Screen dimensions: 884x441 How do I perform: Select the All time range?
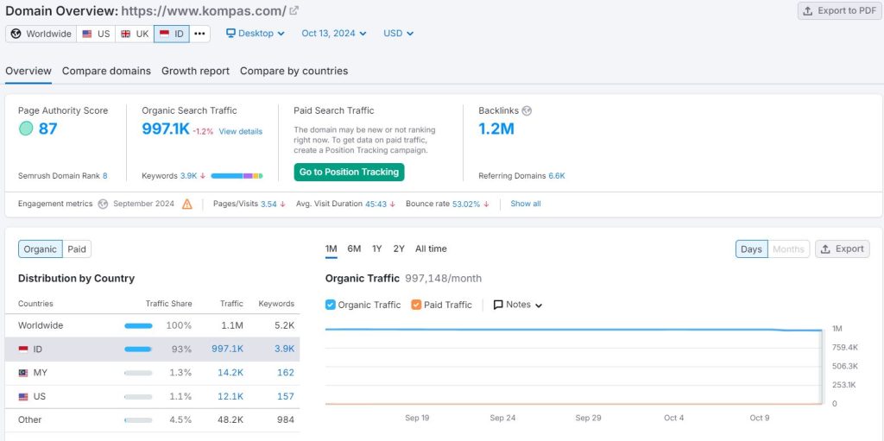(x=431, y=249)
